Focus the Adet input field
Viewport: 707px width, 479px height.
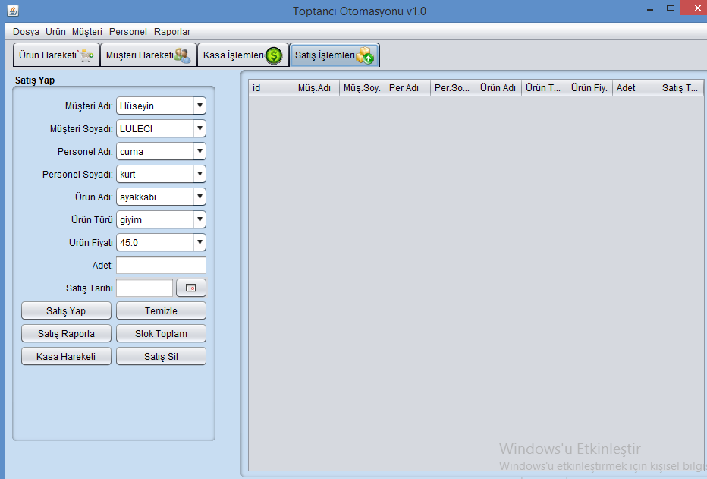(161, 266)
